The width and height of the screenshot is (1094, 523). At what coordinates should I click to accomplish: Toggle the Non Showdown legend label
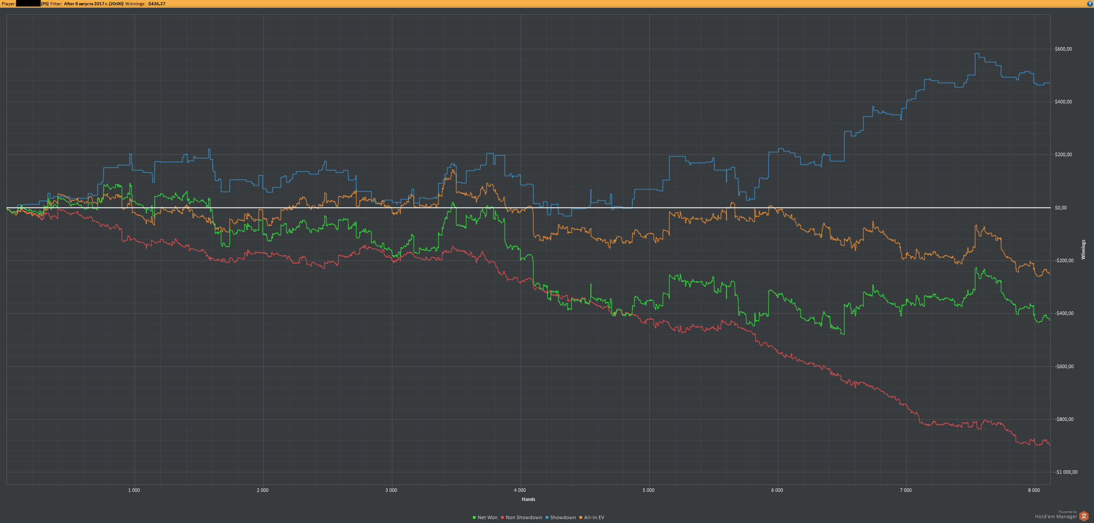tap(524, 517)
